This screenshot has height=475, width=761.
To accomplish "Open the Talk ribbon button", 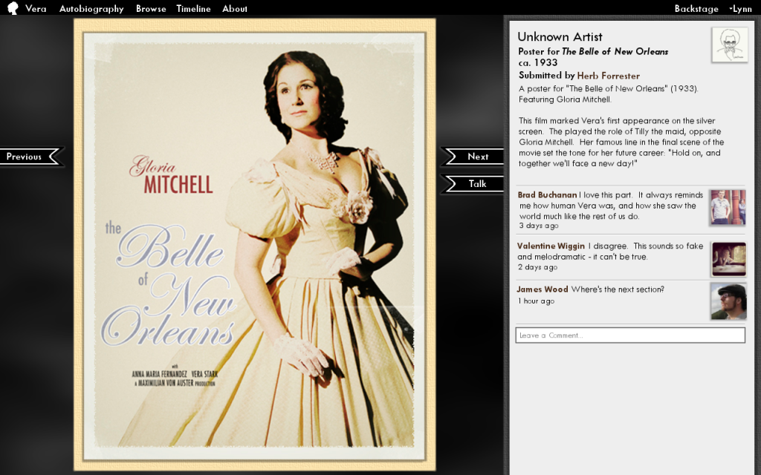I will pos(472,184).
